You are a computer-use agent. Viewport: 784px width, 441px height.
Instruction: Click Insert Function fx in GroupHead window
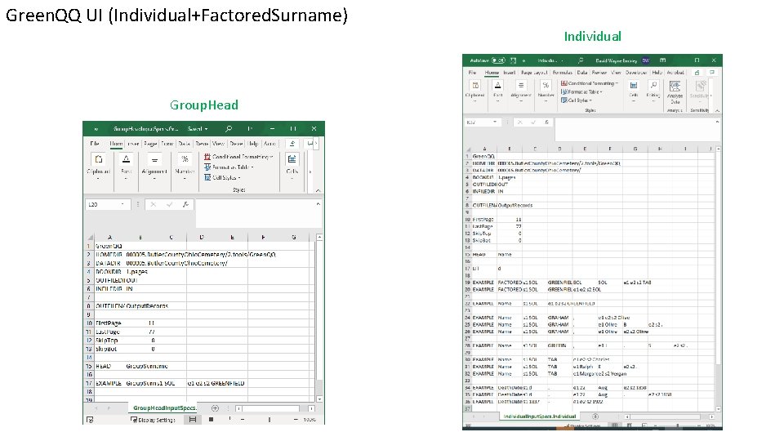pos(185,204)
